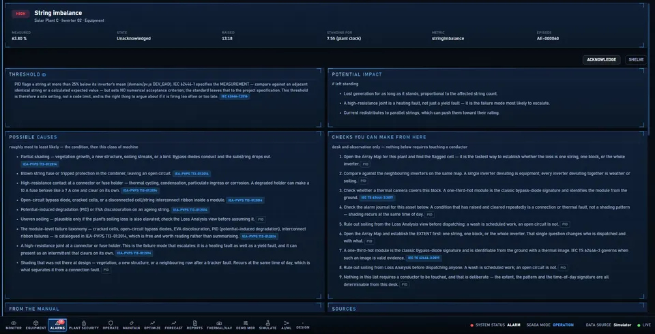Open the citation after Open-circuit bypass diode cause
Screen dimensions: 655x334
pyautogui.click(x=245, y=200)
